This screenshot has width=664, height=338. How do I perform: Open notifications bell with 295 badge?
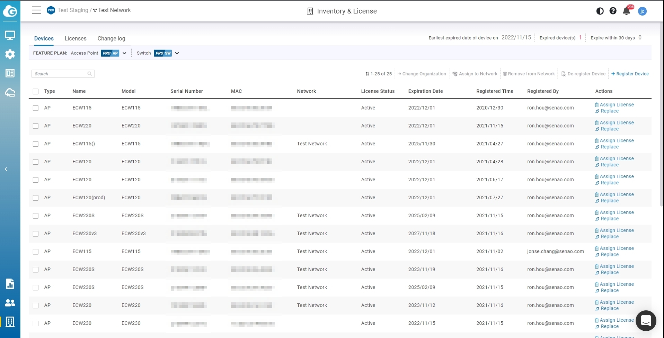[x=626, y=11]
